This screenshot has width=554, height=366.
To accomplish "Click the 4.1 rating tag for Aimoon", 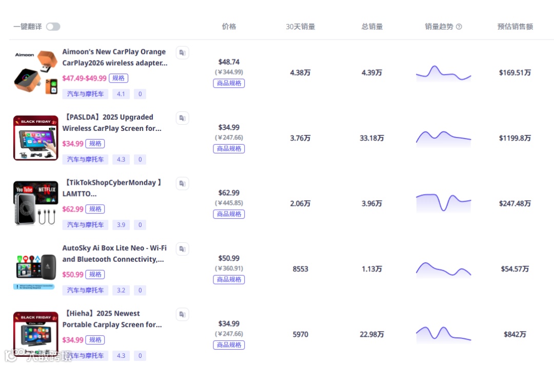I will [121, 94].
